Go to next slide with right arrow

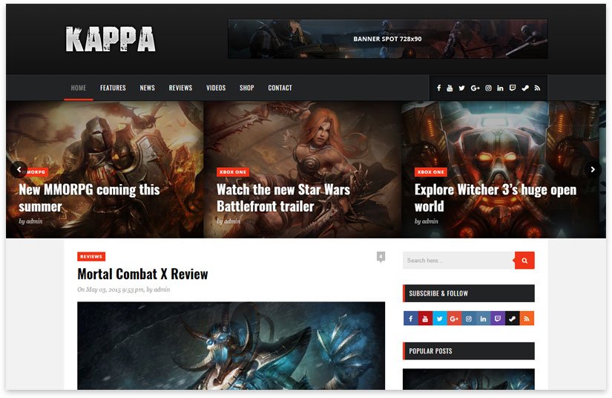pos(593,169)
